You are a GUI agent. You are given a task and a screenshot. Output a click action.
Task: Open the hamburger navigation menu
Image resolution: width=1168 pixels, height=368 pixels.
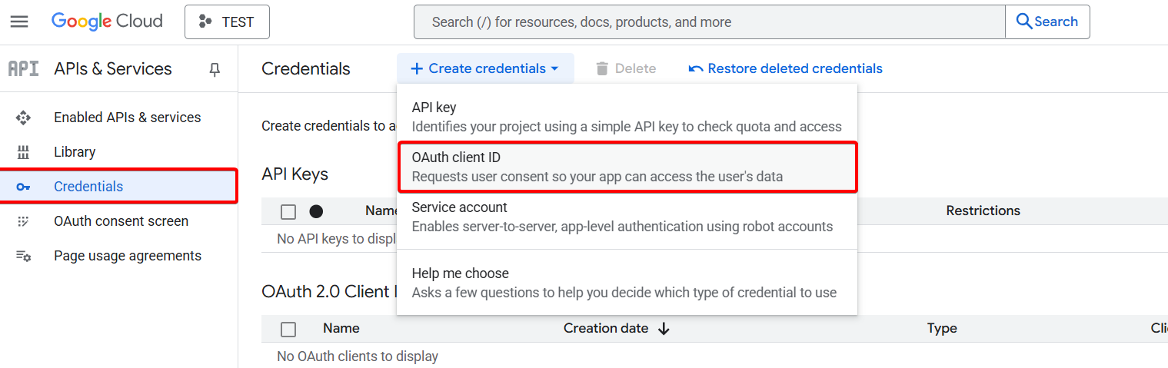click(x=19, y=22)
